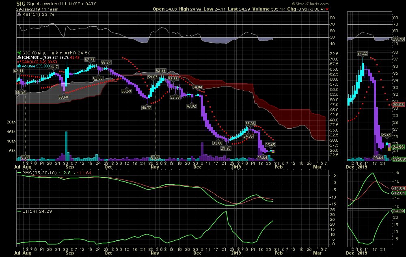Click the 20M volume axis label

11,122
